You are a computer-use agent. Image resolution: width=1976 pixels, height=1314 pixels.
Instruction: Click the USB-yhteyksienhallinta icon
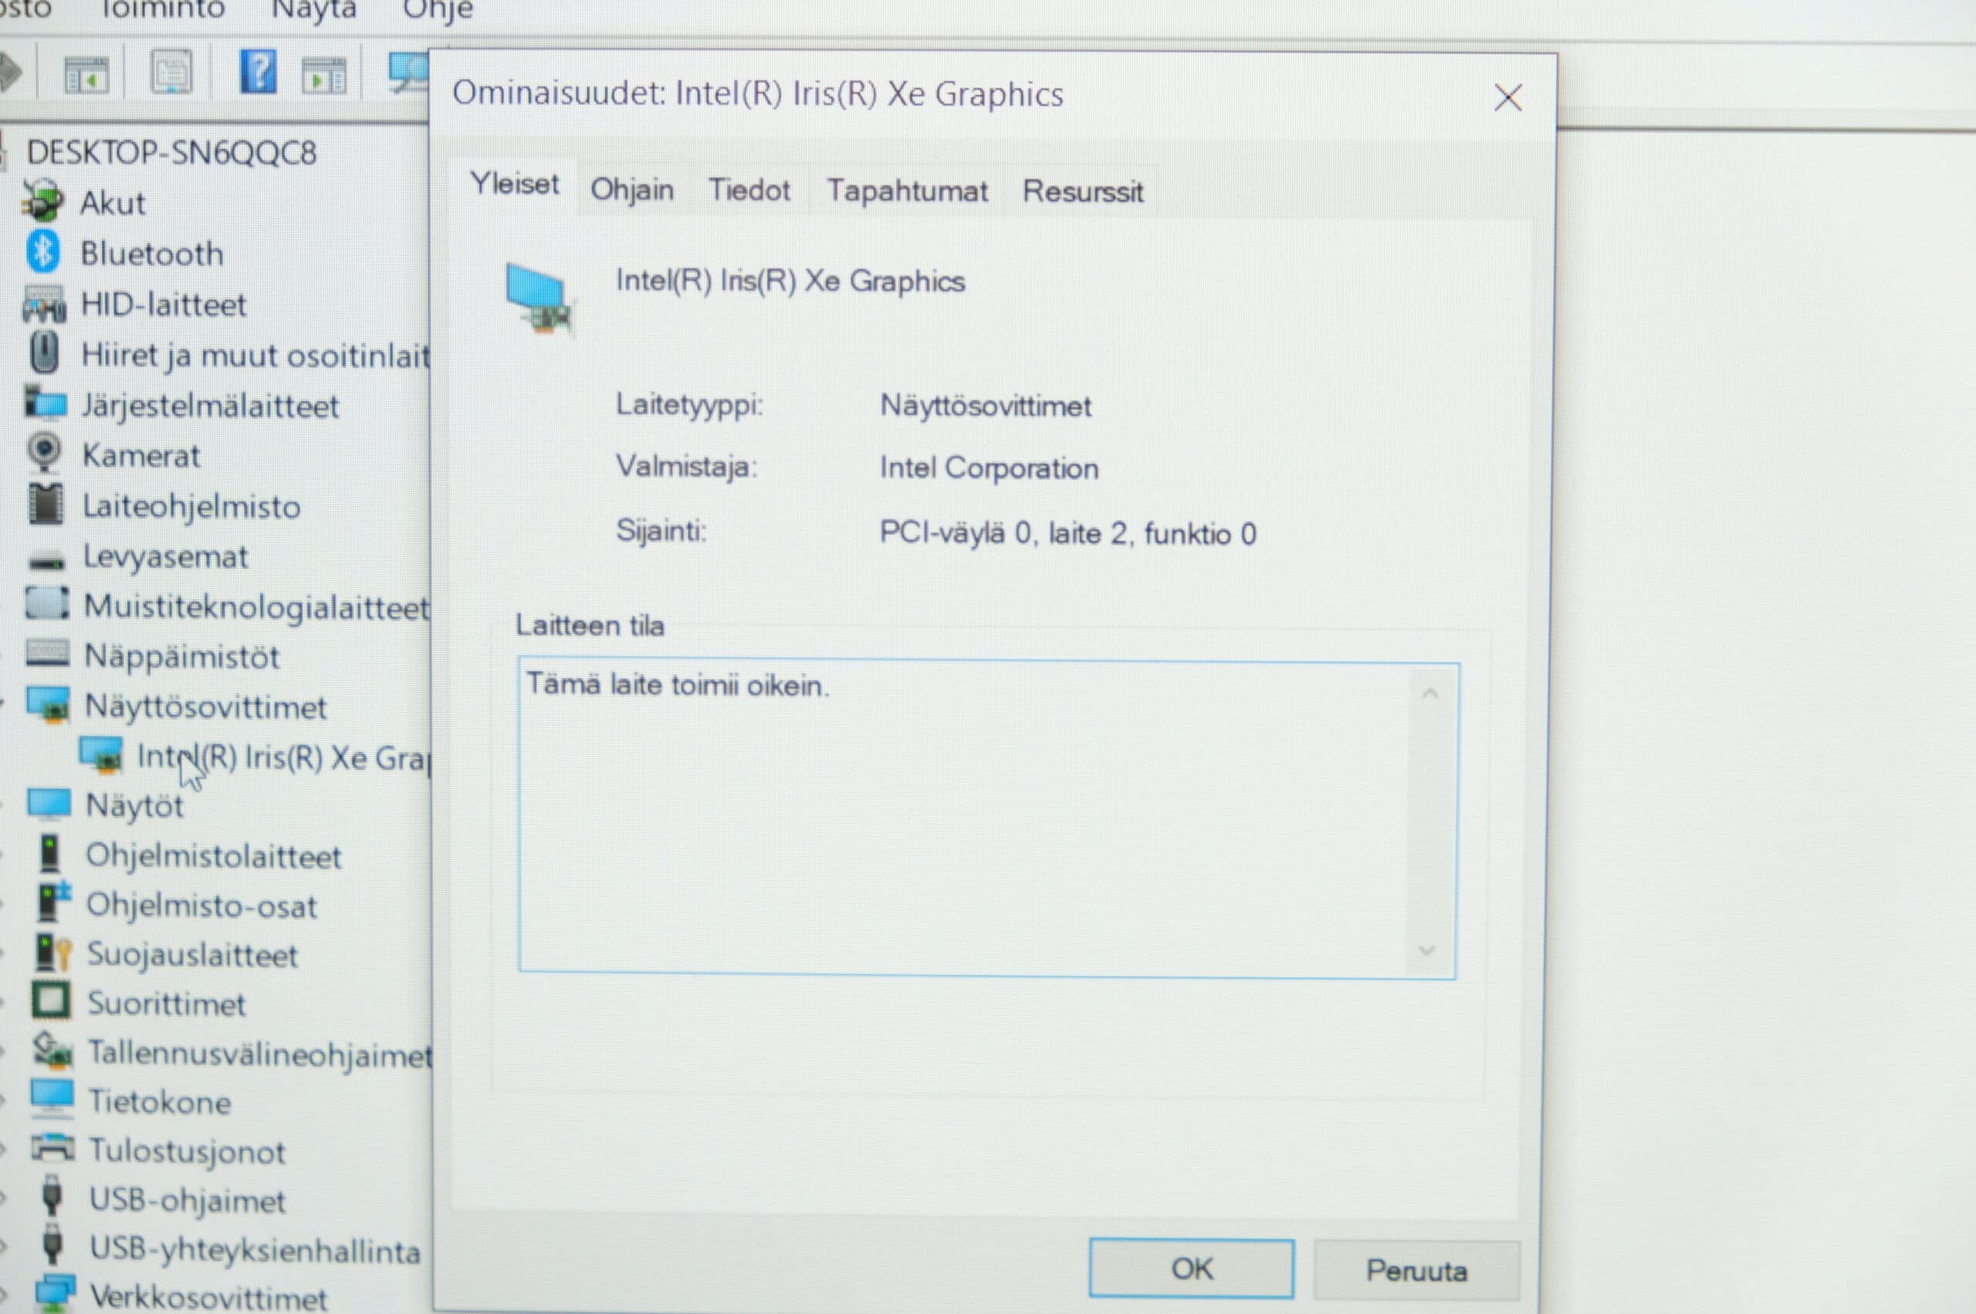pyautogui.click(x=52, y=1245)
